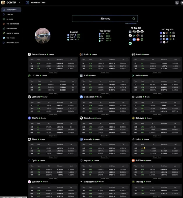Open Favorite Yapper section

[x=11, y=33]
